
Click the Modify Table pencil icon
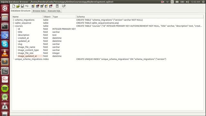point(42,6)
